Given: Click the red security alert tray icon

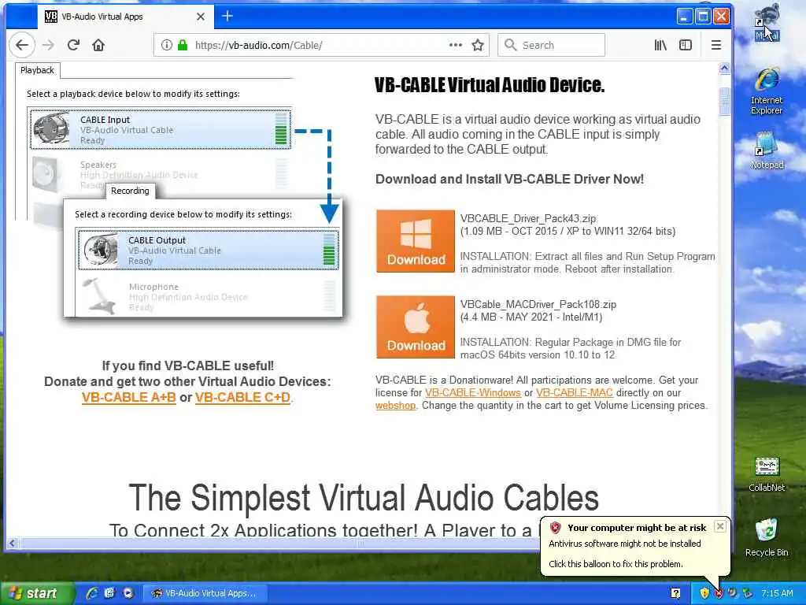Looking at the screenshot, I should click(x=718, y=593).
